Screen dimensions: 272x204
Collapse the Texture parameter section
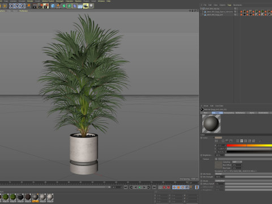click(x=201, y=159)
